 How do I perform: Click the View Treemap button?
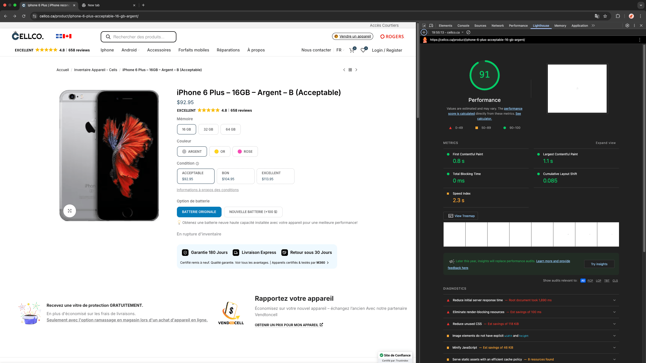point(461,216)
